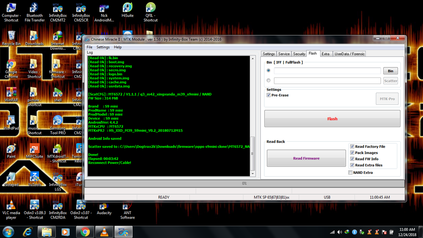The height and width of the screenshot is (238, 423).
Task: Select the Scatter file radio button
Action: [x=268, y=80]
